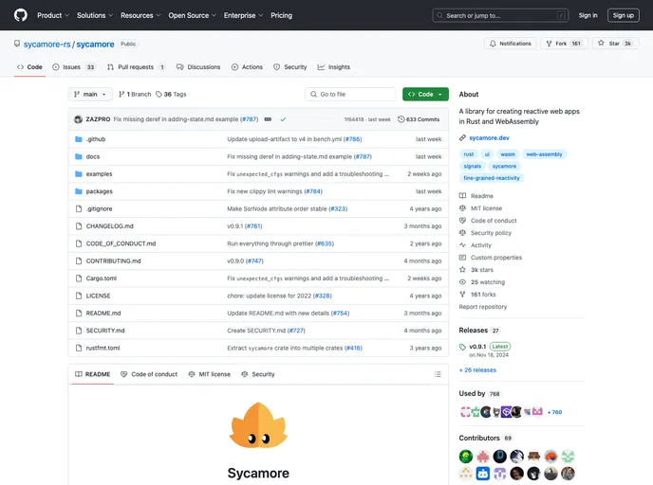
Task: Open the sycamore.dev website link
Action: tap(489, 137)
